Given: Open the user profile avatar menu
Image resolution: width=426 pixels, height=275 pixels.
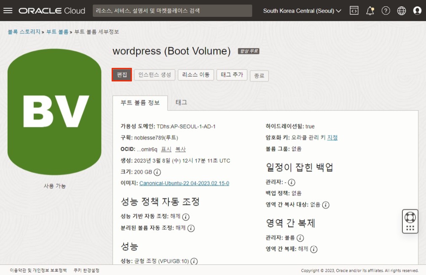Looking at the screenshot, I should [x=417, y=11].
